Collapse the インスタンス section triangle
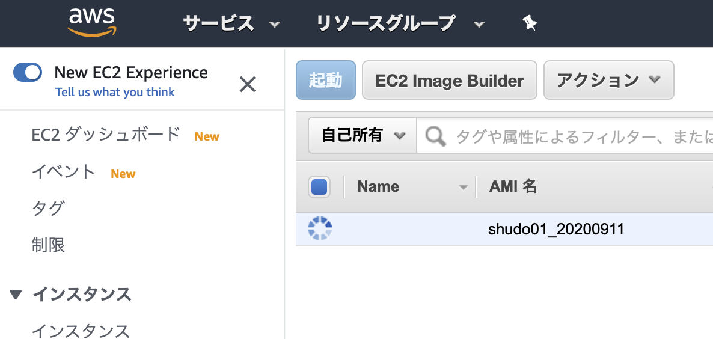 pos(16,295)
